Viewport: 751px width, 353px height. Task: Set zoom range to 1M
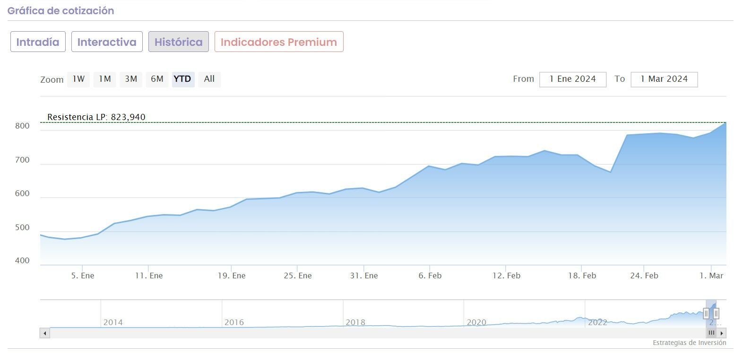tap(104, 79)
